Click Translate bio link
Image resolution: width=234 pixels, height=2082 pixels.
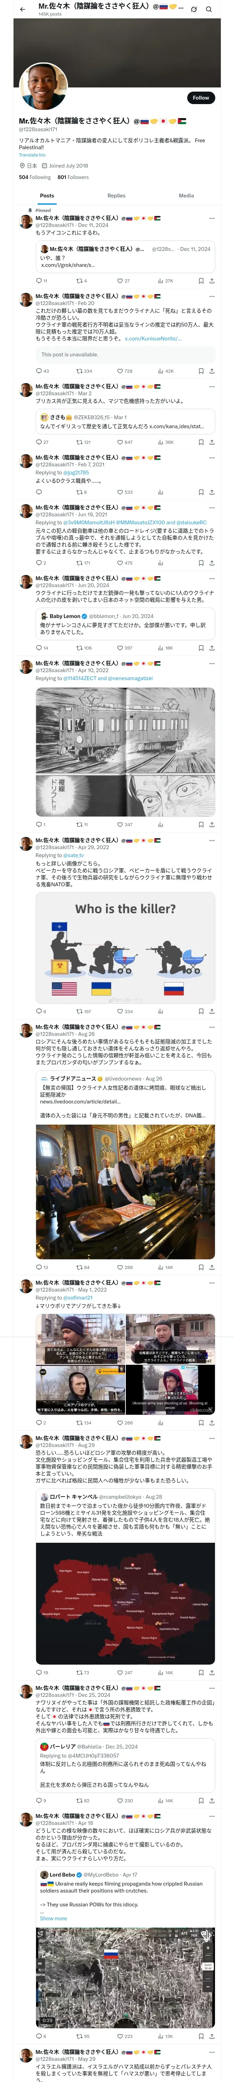pyautogui.click(x=32, y=154)
